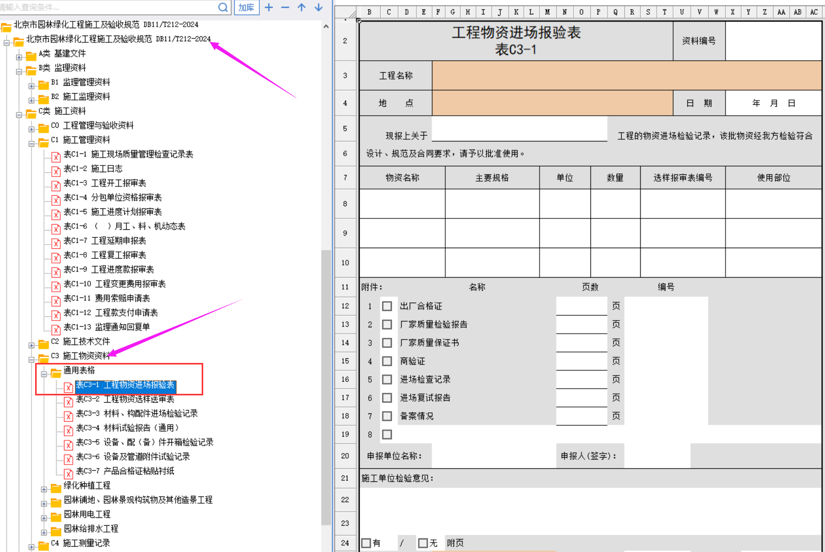Click the down arrow move icon
The height and width of the screenshot is (552, 825).
[318, 7]
